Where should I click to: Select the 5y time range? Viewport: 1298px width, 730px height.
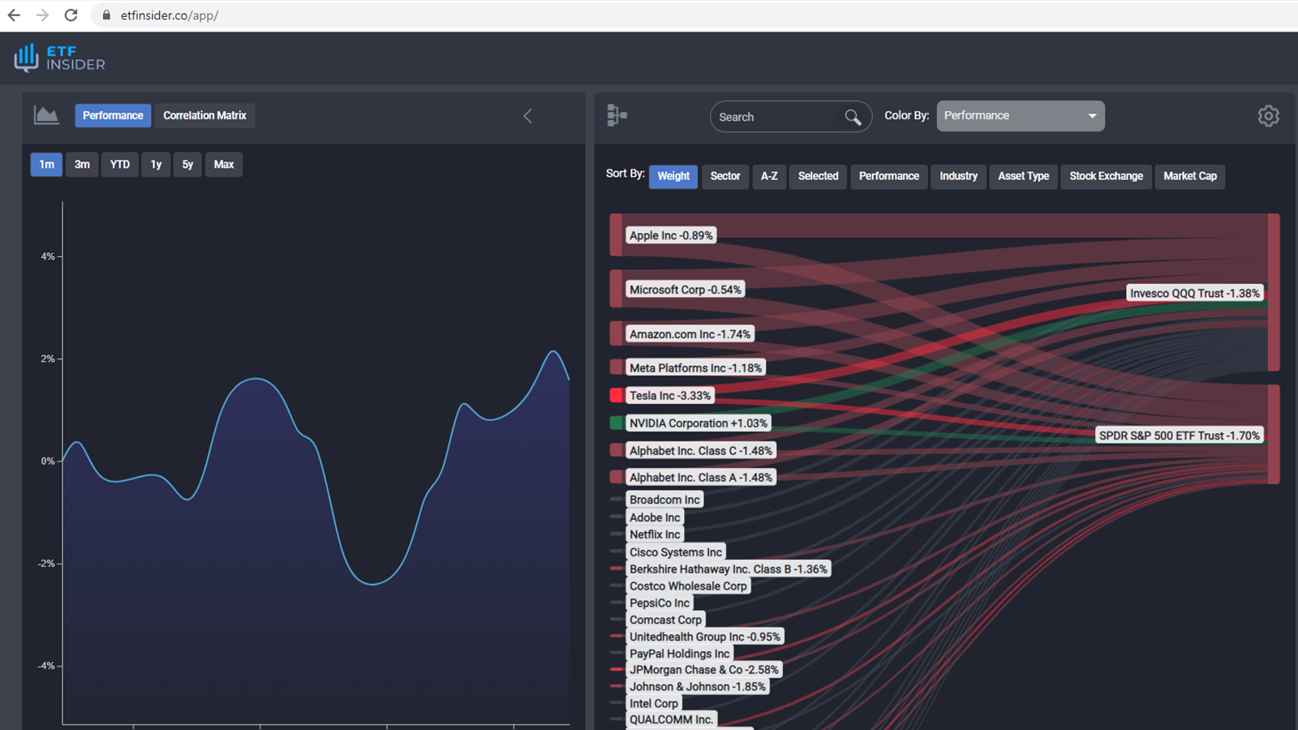click(187, 165)
